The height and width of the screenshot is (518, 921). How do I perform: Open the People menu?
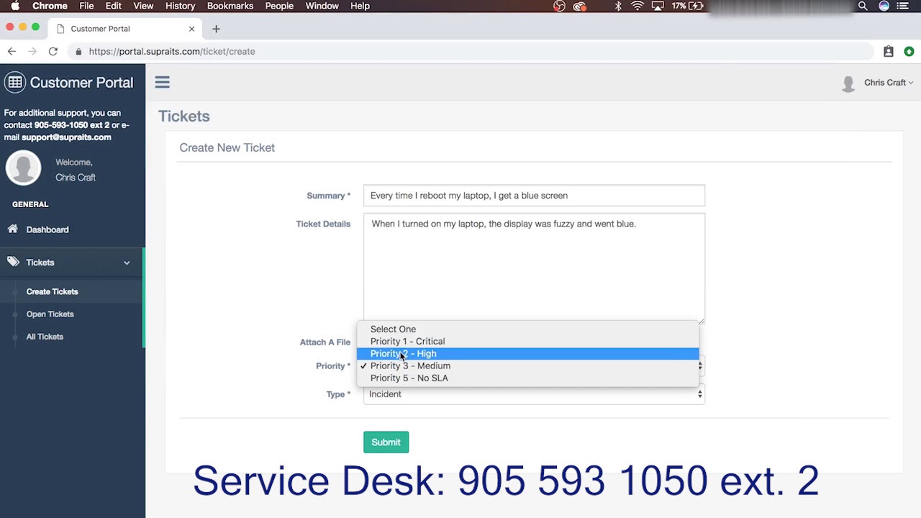click(279, 6)
